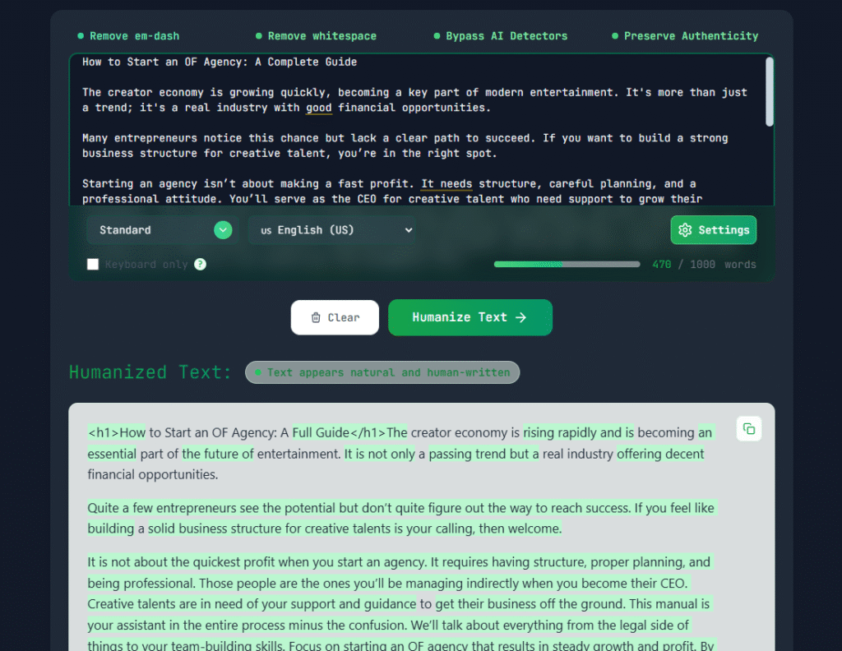The image size is (842, 651).
Task: Click the "Text appears natural and human-written" badge
Action: click(382, 372)
